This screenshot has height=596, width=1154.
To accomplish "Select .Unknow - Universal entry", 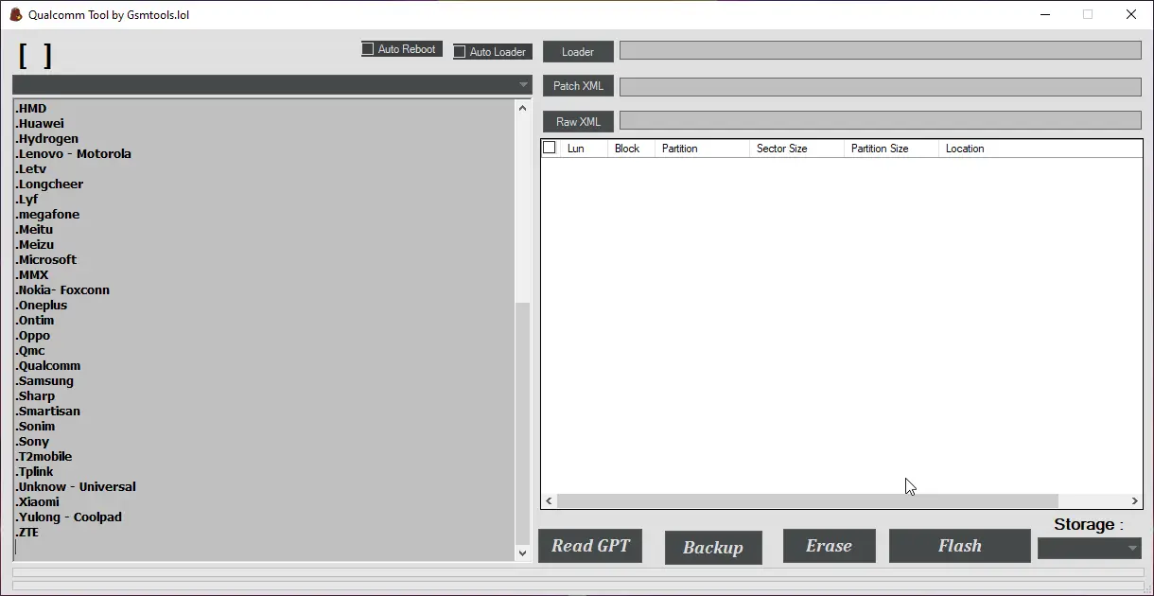I will tap(76, 486).
